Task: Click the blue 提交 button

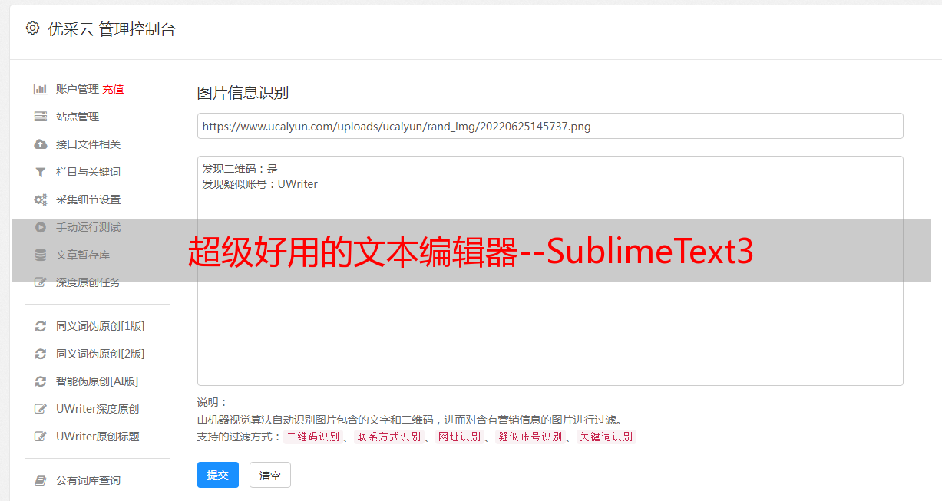Action: [x=218, y=475]
